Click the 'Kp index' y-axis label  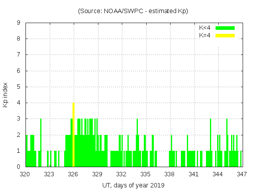[x=6, y=95]
